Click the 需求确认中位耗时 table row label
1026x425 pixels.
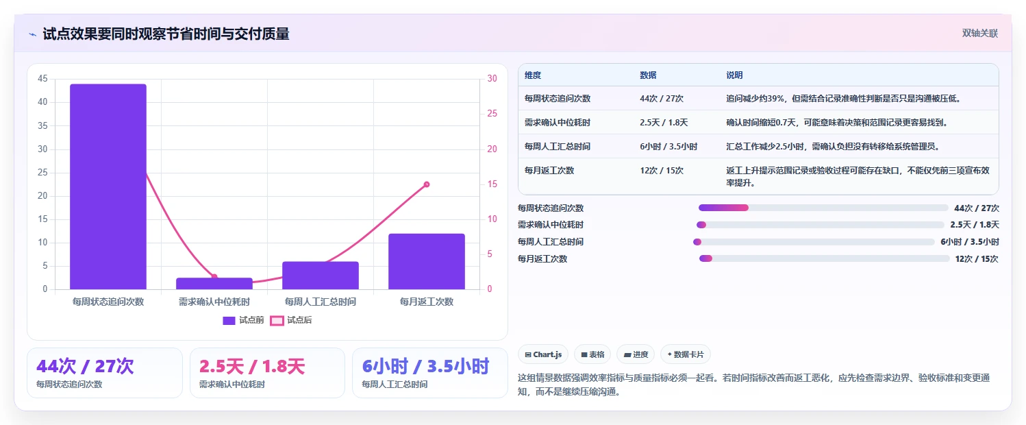tap(558, 123)
